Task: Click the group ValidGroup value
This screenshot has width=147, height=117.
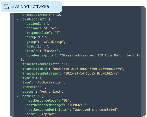Action: coord(53,42)
